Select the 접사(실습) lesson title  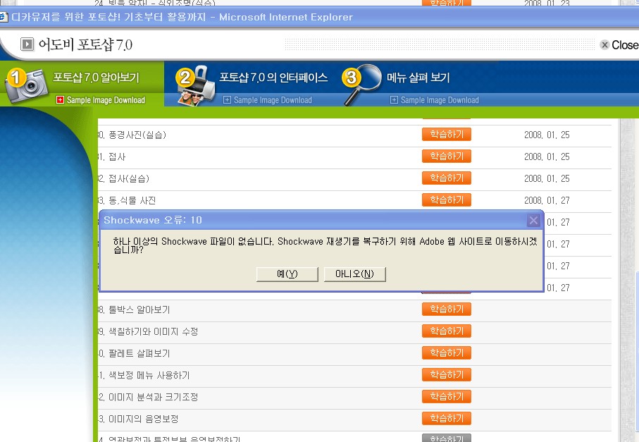129,178
